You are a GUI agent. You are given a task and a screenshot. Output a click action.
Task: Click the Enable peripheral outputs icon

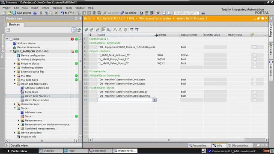pyautogui.click(x=125, y=30)
